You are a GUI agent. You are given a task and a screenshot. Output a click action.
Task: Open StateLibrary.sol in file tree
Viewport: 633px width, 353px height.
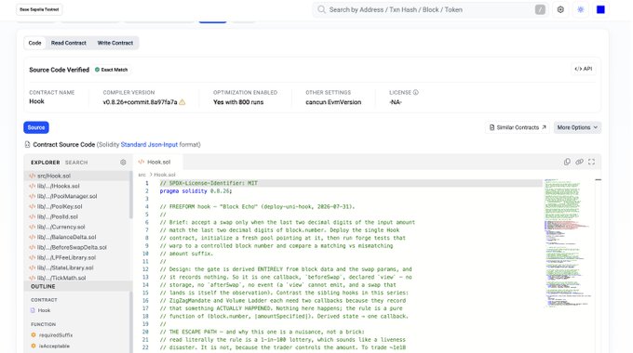[76, 268]
